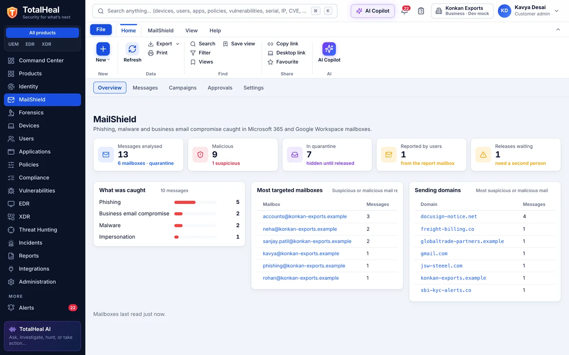This screenshot has height=355, width=569.
Task: Click the Phishing progress bar
Action: [x=195, y=202]
